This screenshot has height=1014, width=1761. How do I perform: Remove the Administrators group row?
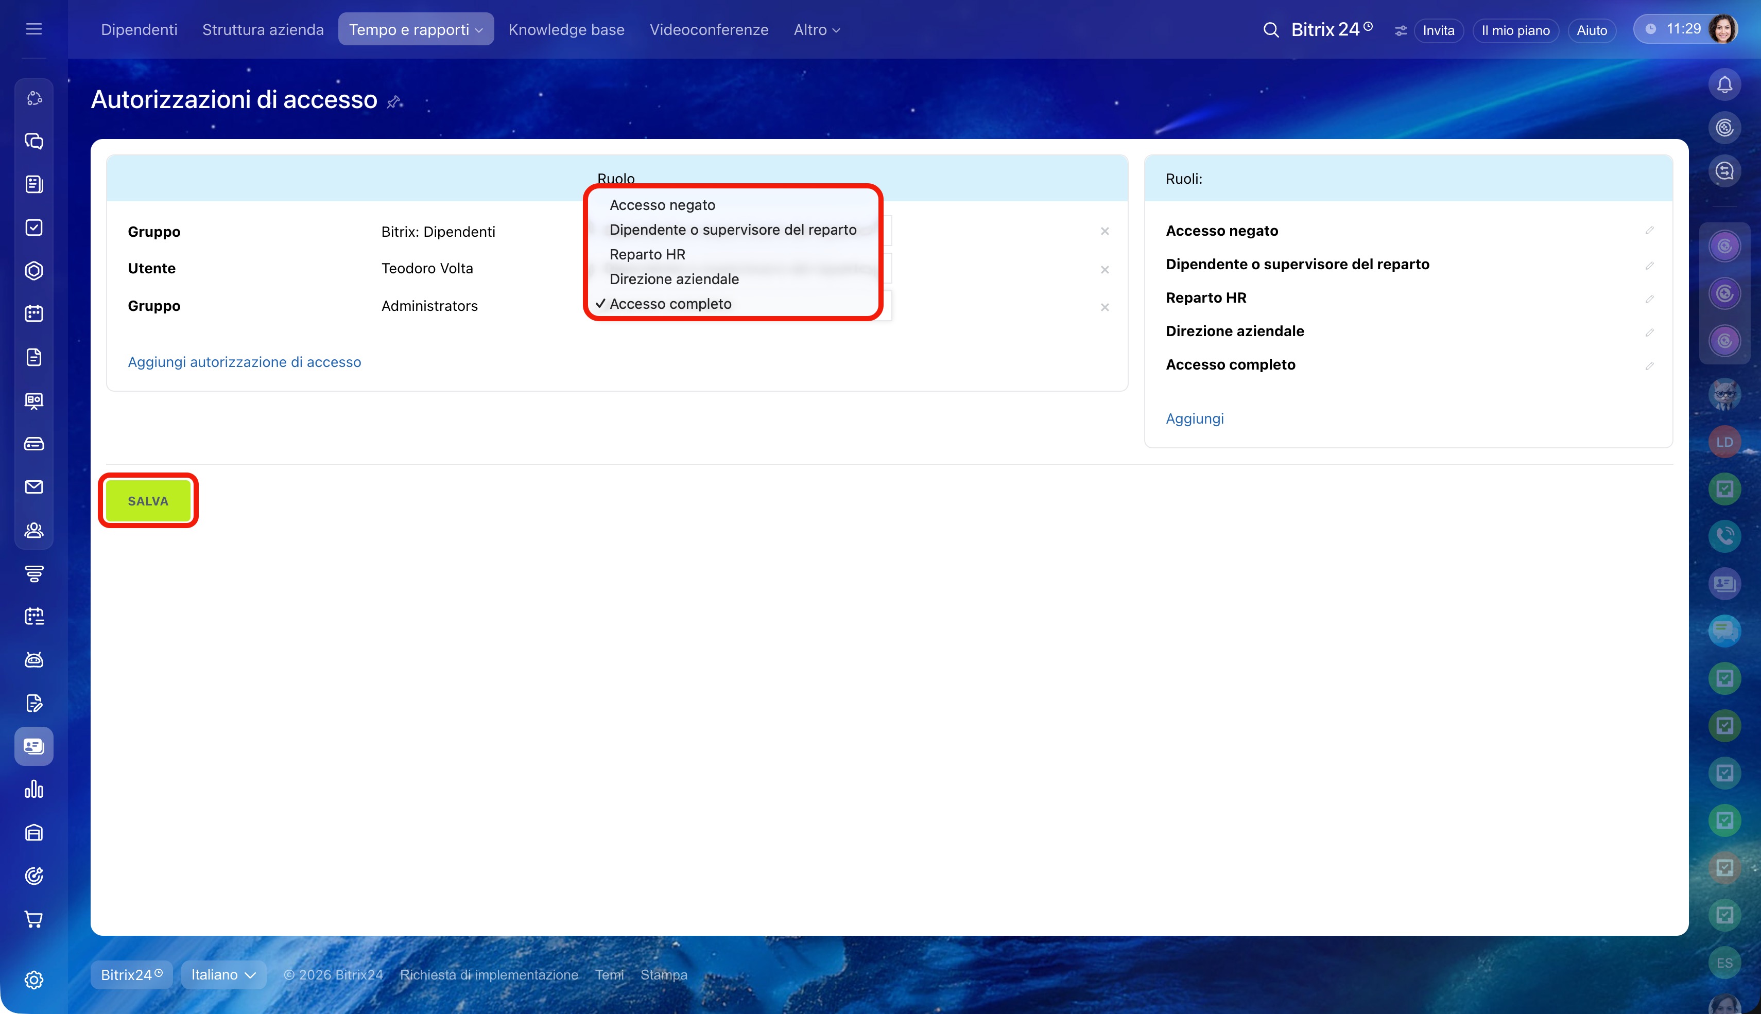[1104, 307]
